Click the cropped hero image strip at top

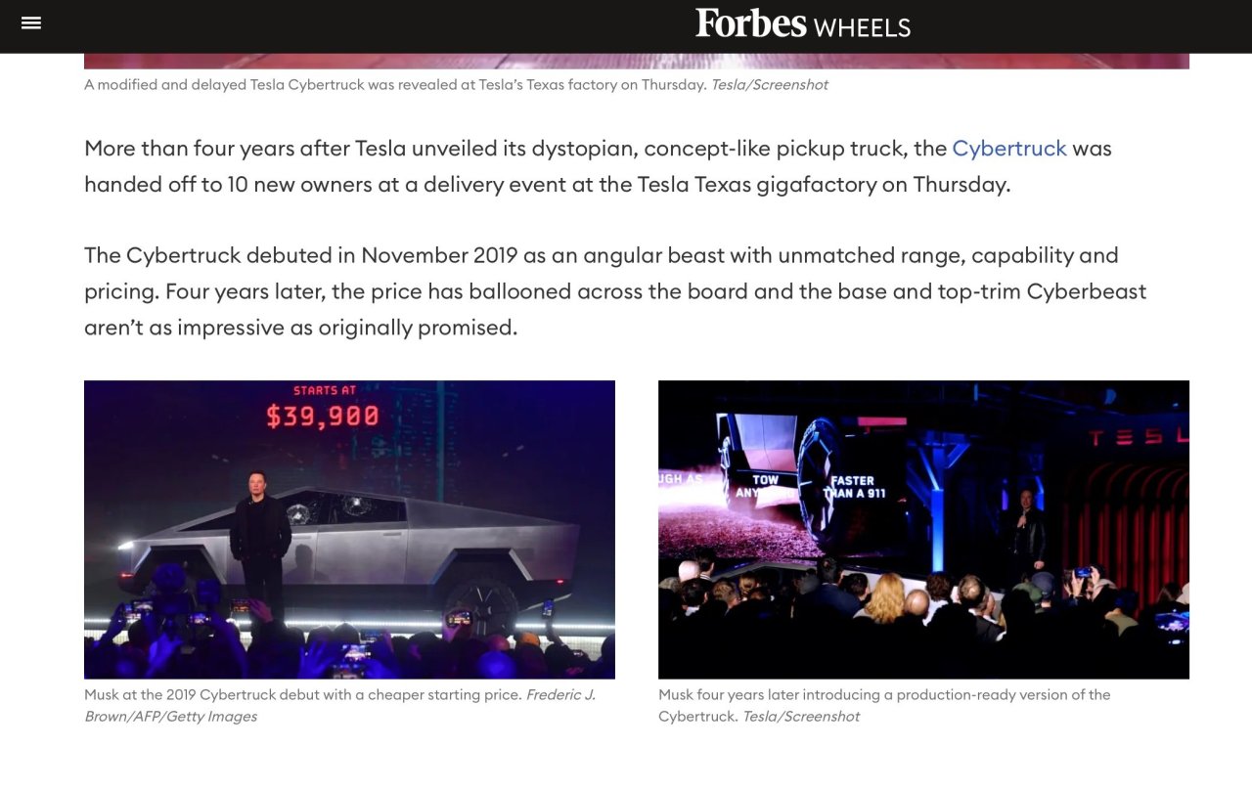pos(636,62)
